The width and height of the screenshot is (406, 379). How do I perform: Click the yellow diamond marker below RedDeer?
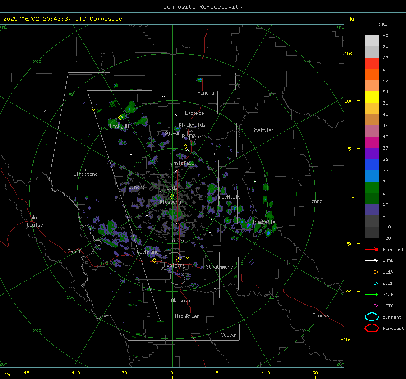coord(186,146)
